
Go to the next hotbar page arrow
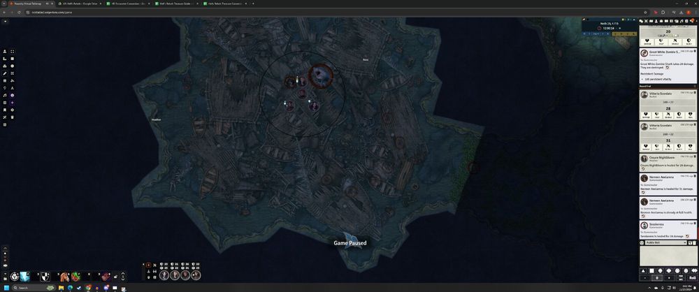pyautogui.click(x=123, y=279)
